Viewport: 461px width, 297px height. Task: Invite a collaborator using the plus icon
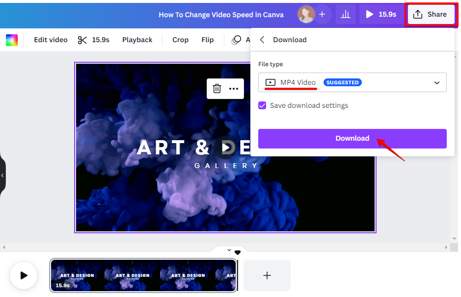(x=323, y=14)
